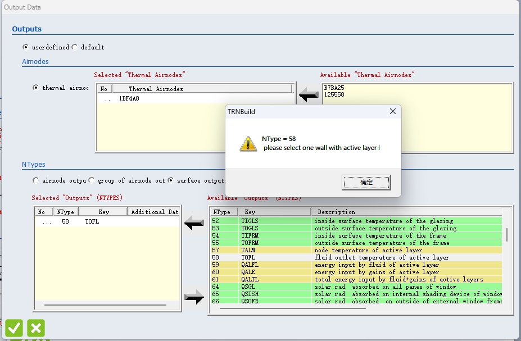Click left arrow beside Available Thermal Airnodes
This screenshot has height=341, width=521.
[308, 96]
